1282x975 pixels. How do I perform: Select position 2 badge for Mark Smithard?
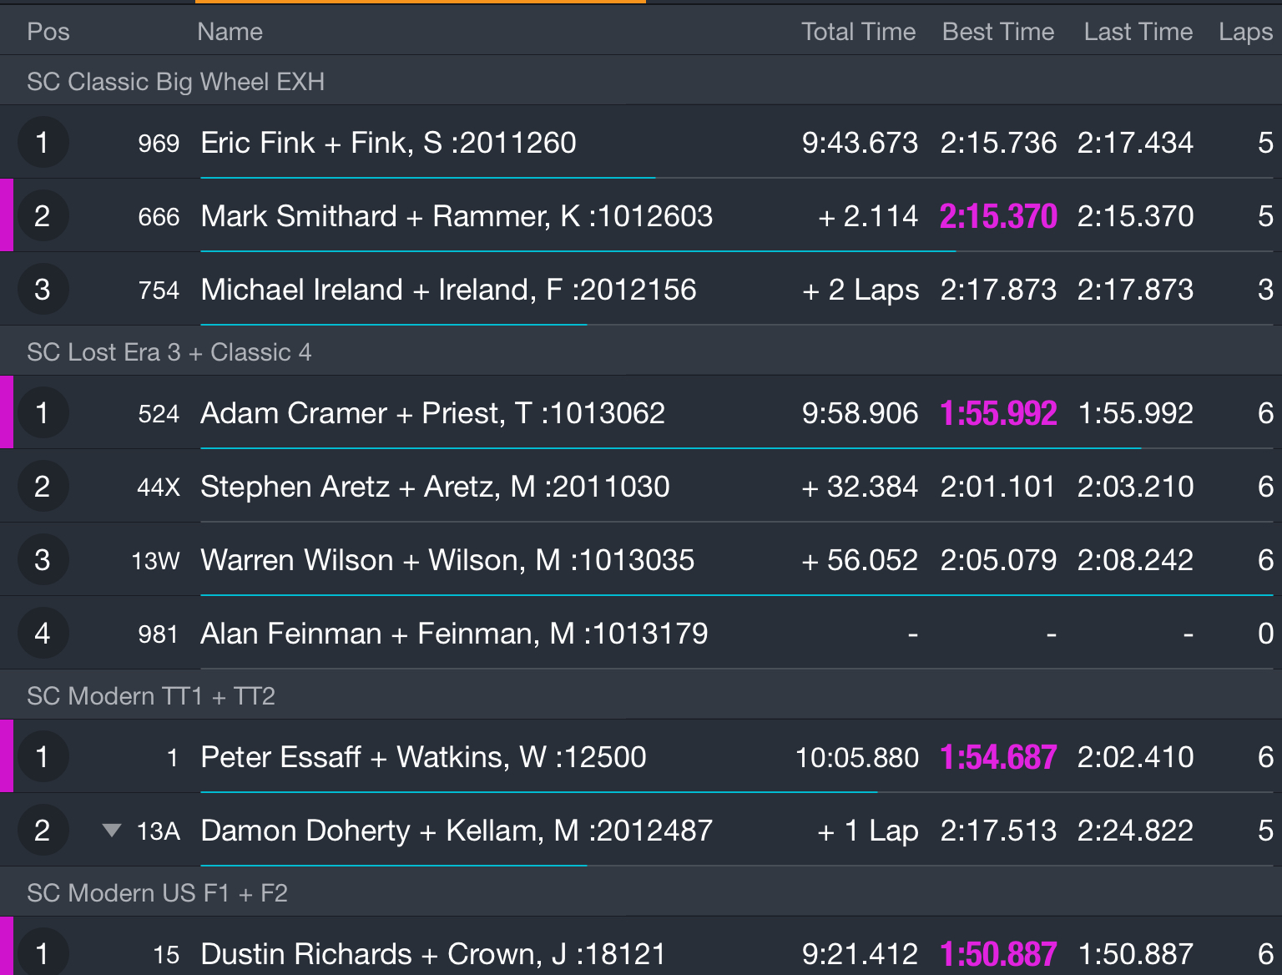(43, 216)
